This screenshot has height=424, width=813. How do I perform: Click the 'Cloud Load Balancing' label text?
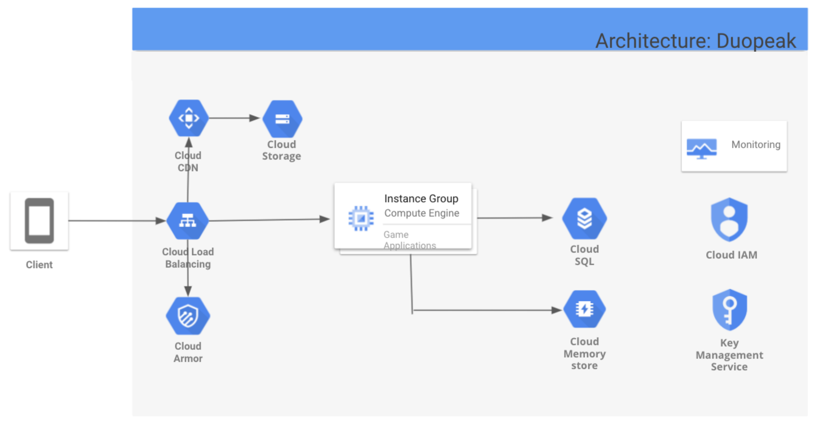[188, 258]
